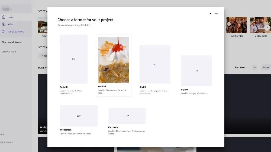The width and height of the screenshot is (271, 152).
Task: Pick the Square 1:1 format
Action: [x=196, y=71]
